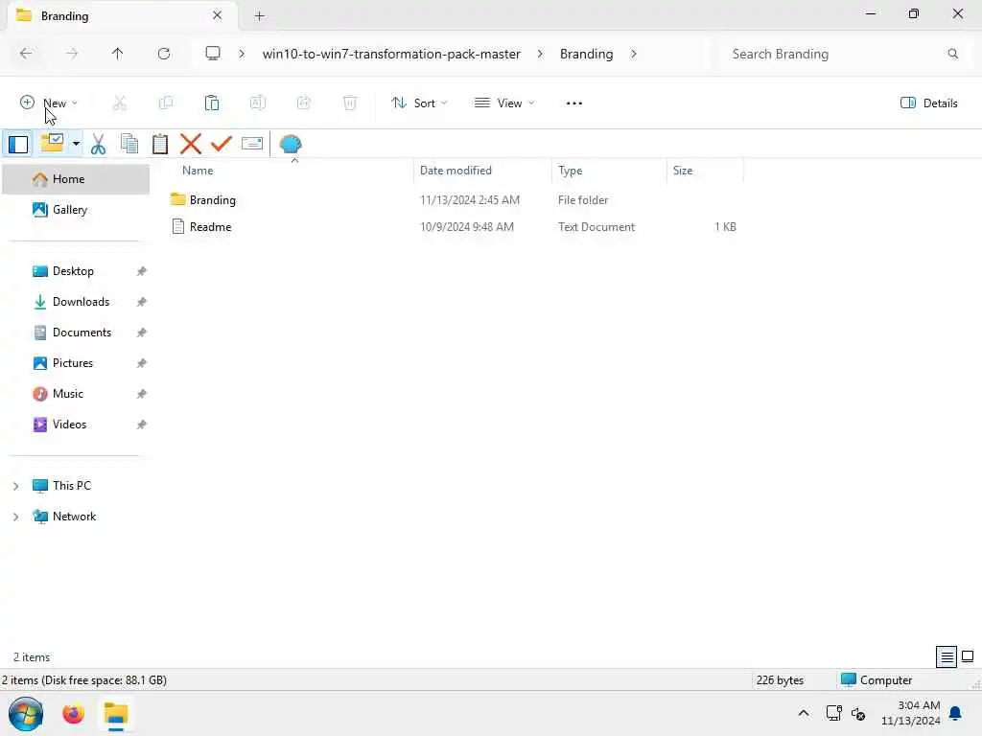The image size is (982, 736).
Task: Add a new tab
Action: (259, 16)
